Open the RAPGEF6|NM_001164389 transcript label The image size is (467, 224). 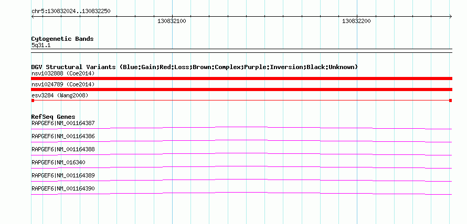coord(63,175)
